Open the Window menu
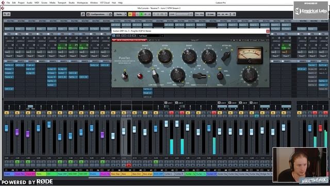This screenshot has height=186, width=330. [94, 3]
